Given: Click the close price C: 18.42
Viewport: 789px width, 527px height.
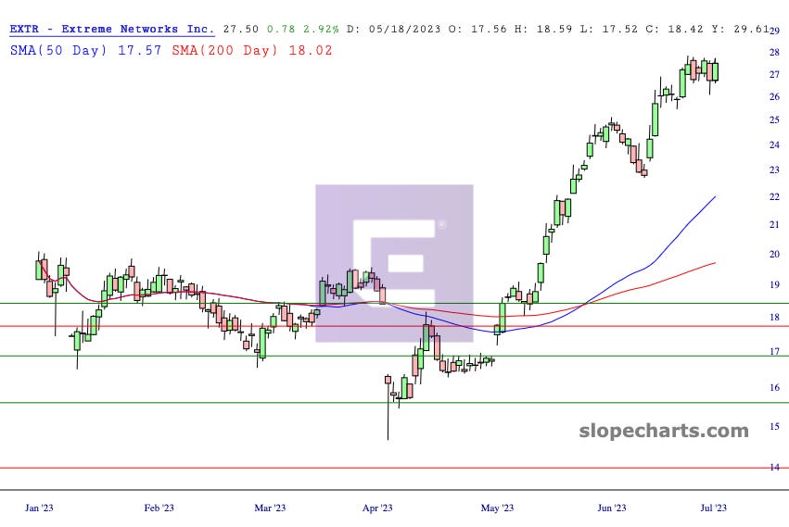Looking at the screenshot, I should [674, 29].
